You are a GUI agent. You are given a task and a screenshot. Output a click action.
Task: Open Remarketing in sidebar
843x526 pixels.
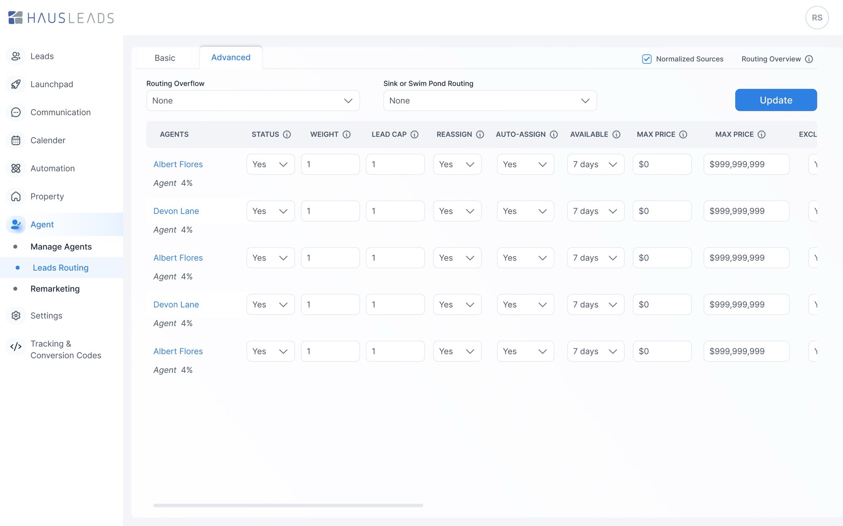click(55, 289)
